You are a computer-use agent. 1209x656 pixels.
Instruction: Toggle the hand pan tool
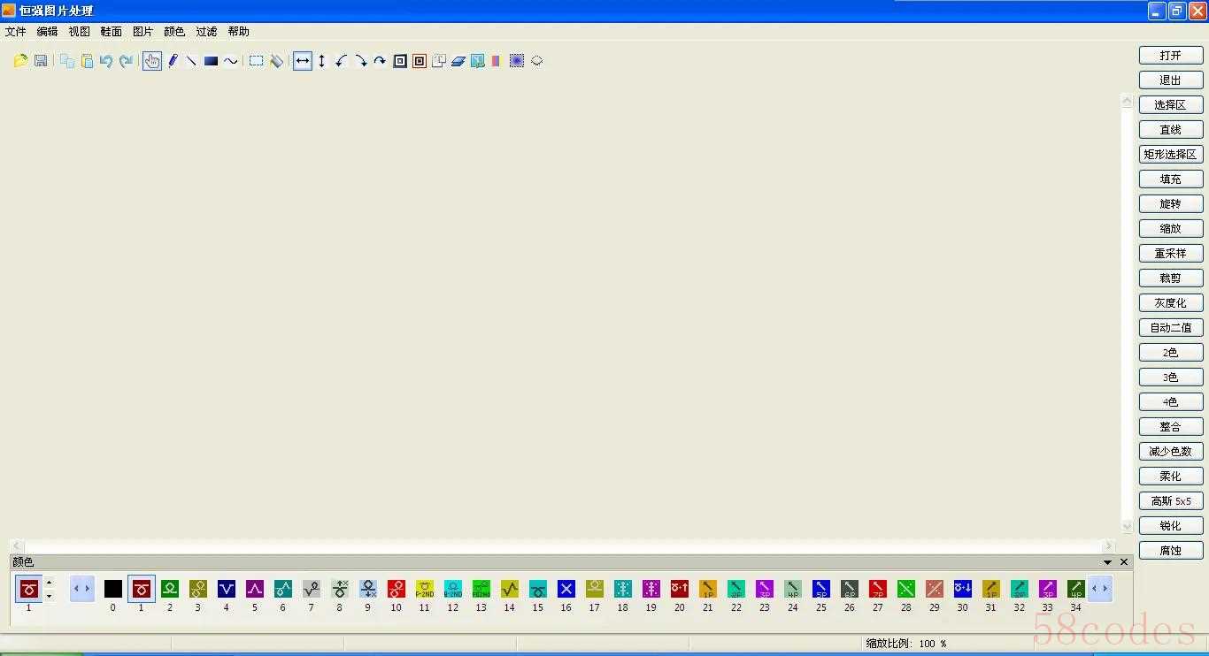[x=152, y=61]
